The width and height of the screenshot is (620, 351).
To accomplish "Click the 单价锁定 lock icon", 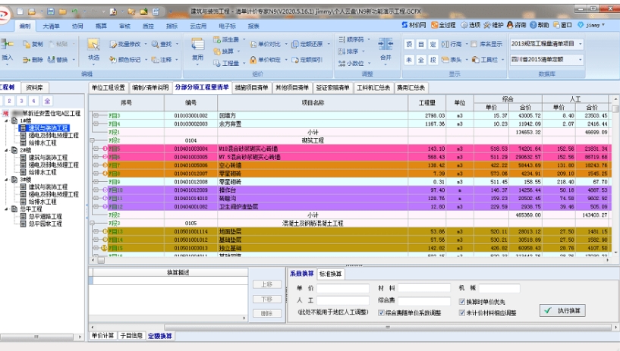I will tap(253, 60).
